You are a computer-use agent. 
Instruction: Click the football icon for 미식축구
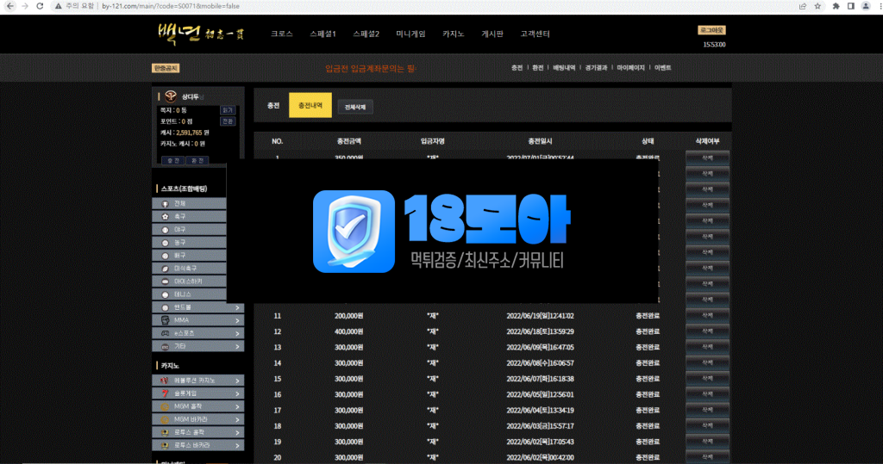pyautogui.click(x=165, y=269)
